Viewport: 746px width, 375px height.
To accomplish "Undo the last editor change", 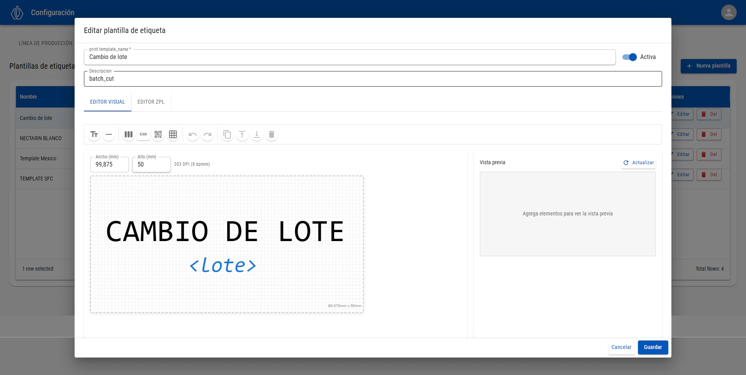I will [x=193, y=134].
